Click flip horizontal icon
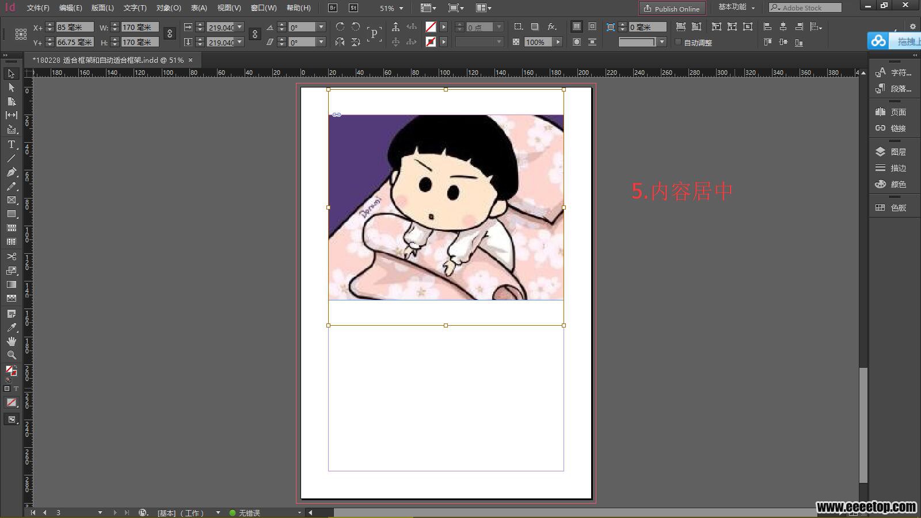921x518 pixels. tap(340, 41)
